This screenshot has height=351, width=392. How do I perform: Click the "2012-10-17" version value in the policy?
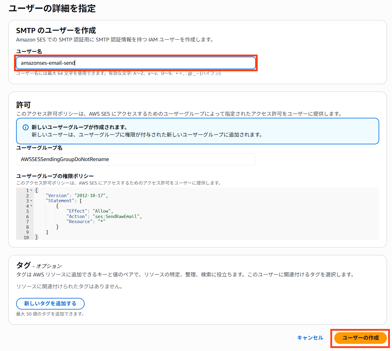click(90, 196)
